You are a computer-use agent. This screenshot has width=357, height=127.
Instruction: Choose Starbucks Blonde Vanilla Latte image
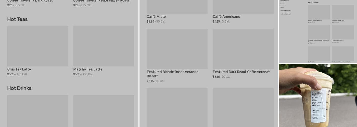343,54
